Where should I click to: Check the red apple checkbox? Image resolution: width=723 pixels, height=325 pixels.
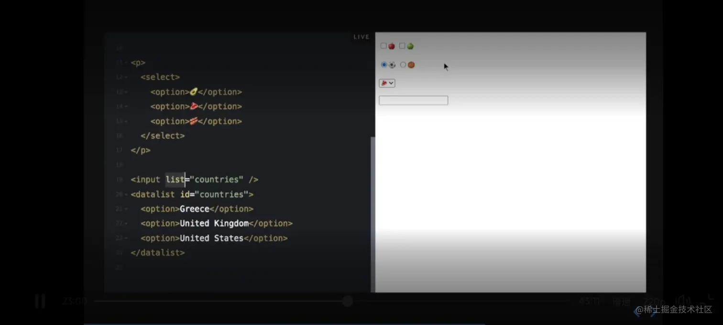coord(383,46)
